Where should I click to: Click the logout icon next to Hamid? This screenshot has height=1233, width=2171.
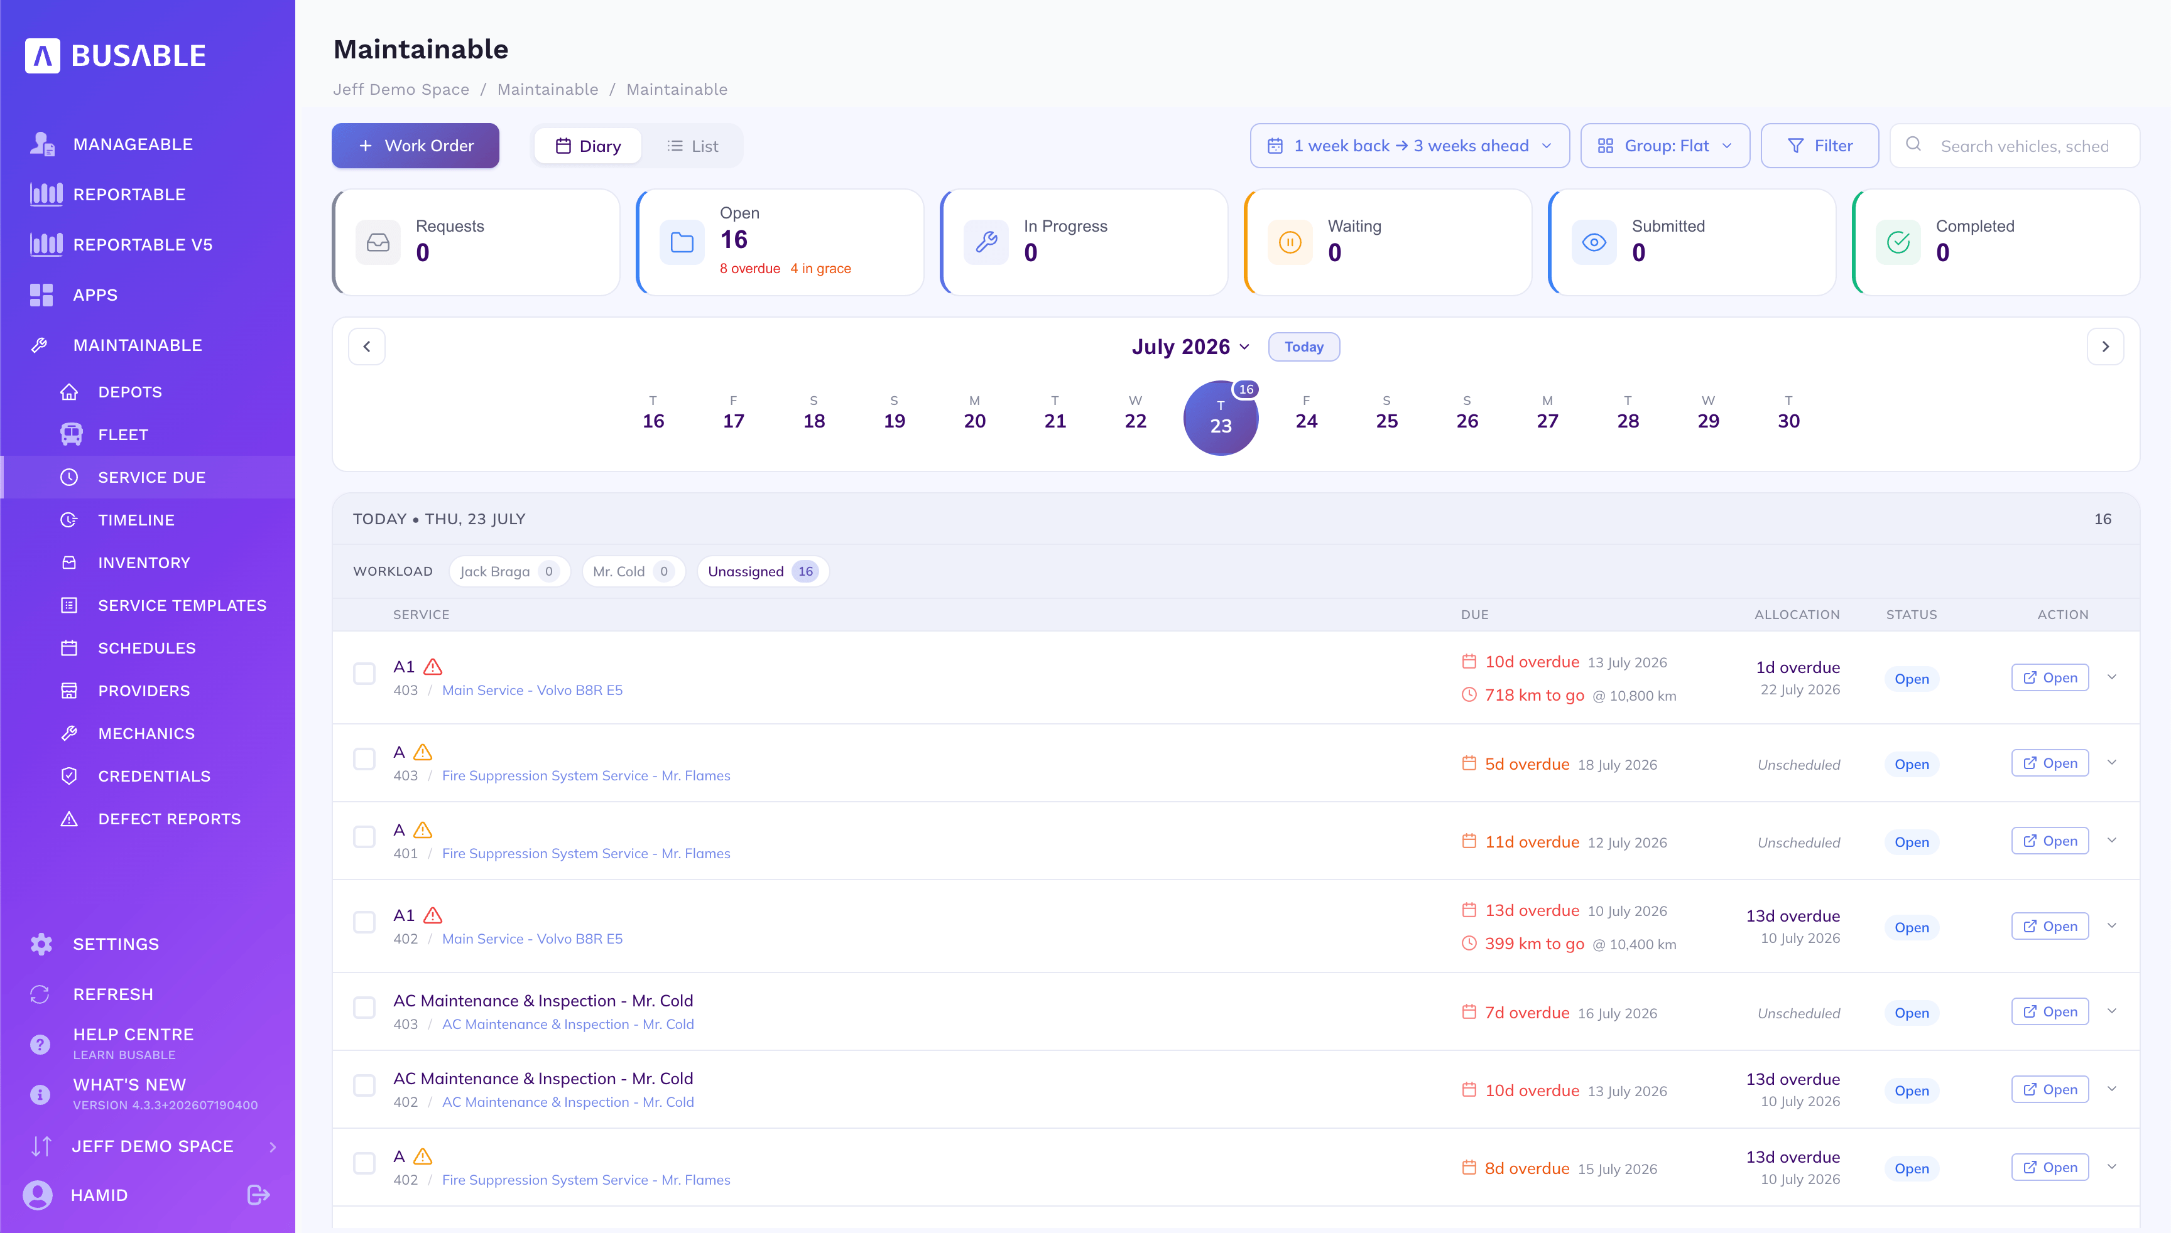coord(258,1195)
